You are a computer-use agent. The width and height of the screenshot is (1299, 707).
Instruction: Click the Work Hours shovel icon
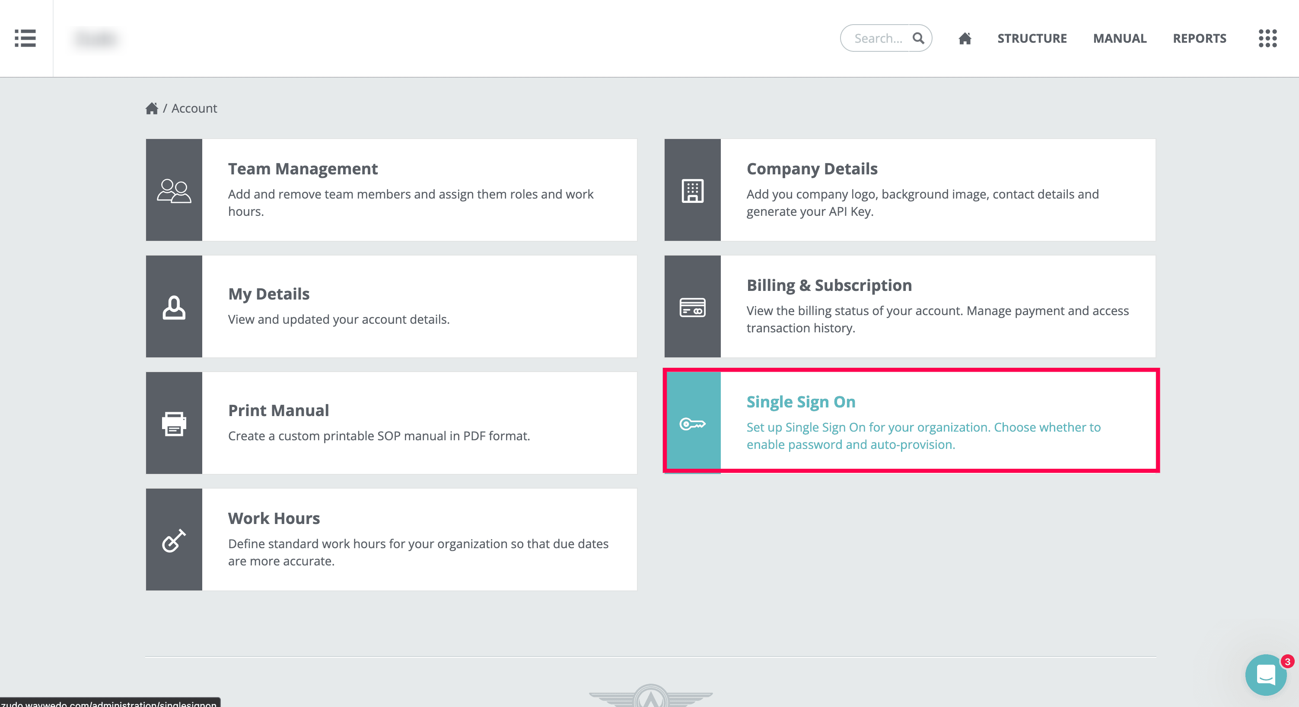(174, 540)
